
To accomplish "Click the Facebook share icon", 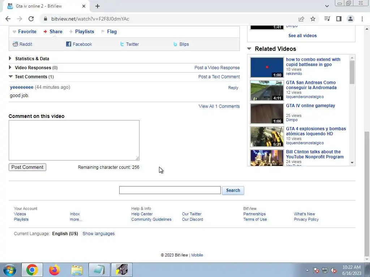I will 69,44.
